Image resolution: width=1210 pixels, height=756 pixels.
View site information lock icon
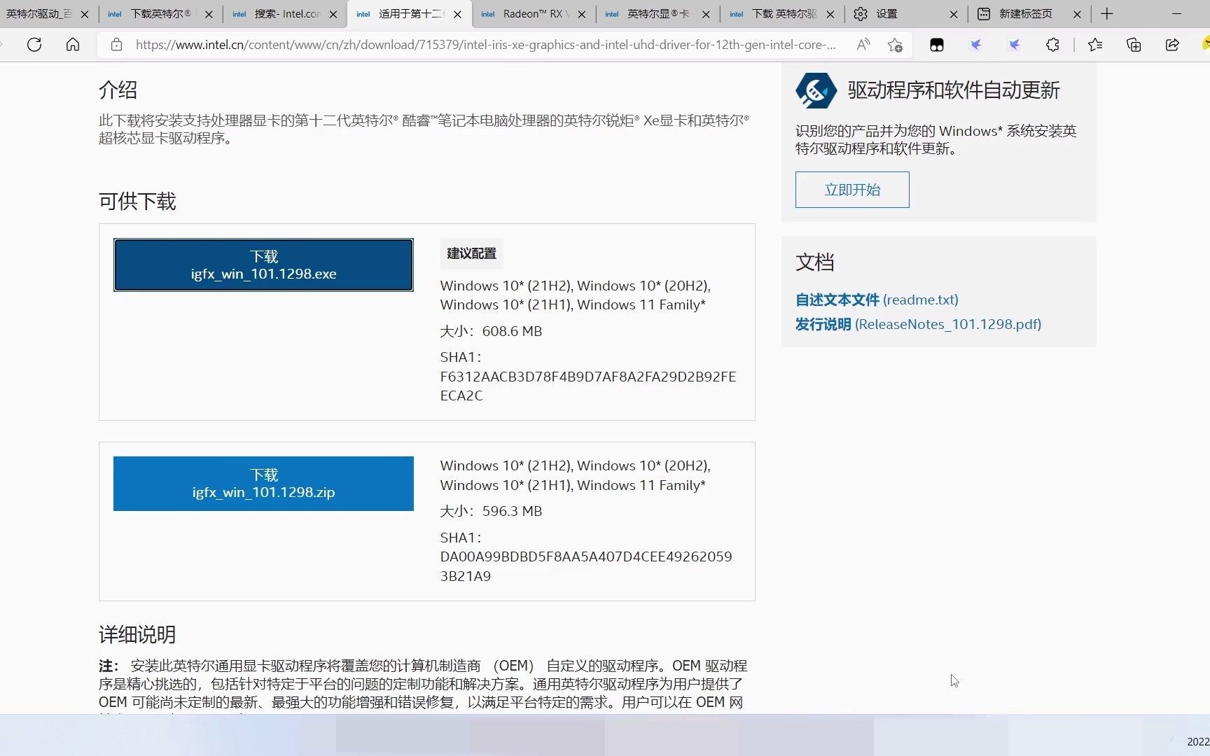pyautogui.click(x=117, y=45)
